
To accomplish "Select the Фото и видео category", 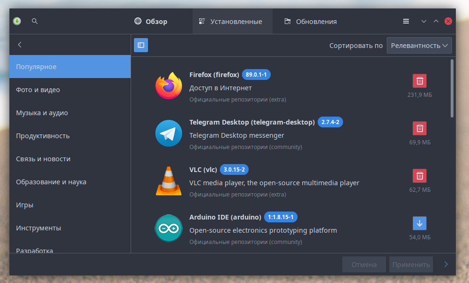I will click(70, 90).
